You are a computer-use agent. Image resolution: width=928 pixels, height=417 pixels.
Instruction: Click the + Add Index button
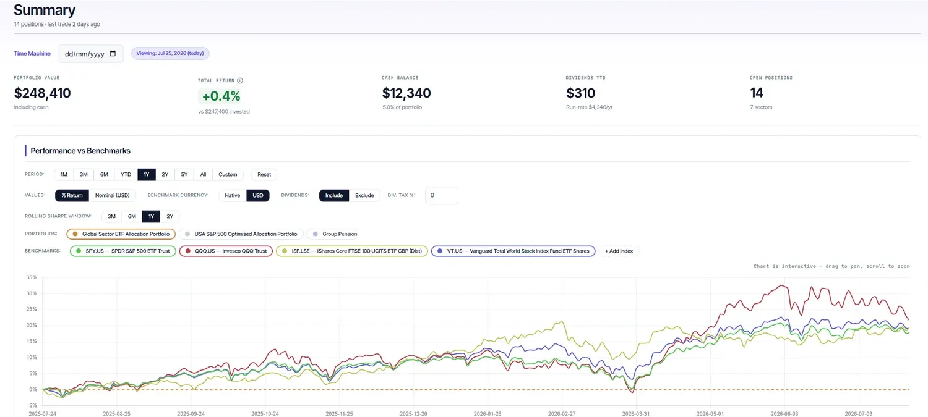[x=619, y=251]
